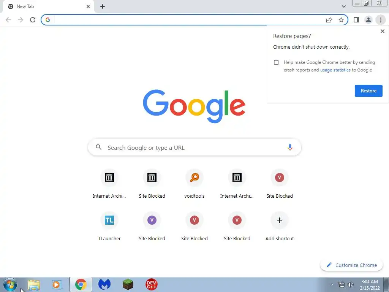
Task: Reload the current page
Action: [x=33, y=20]
